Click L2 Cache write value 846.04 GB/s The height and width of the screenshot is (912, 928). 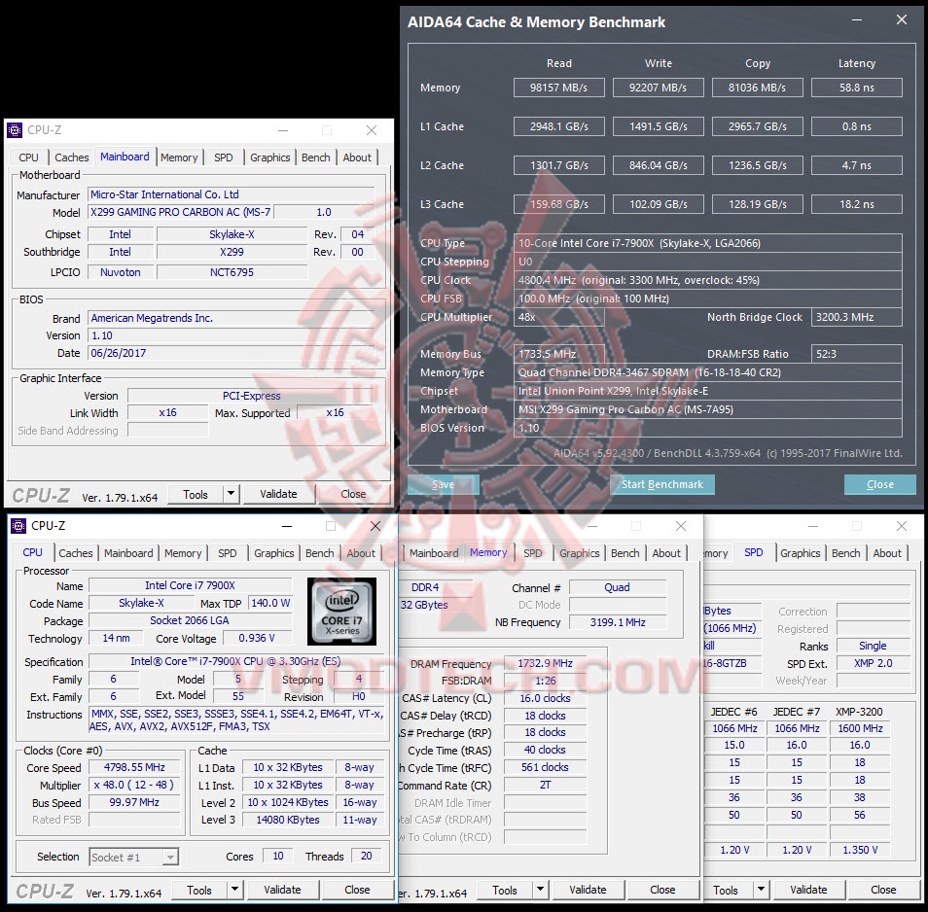point(659,165)
